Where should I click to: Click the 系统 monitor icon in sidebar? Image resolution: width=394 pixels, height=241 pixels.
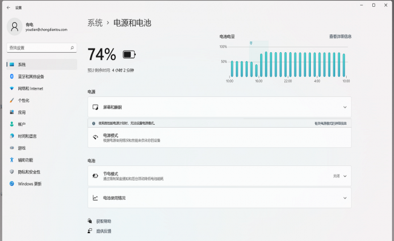tap(12, 65)
